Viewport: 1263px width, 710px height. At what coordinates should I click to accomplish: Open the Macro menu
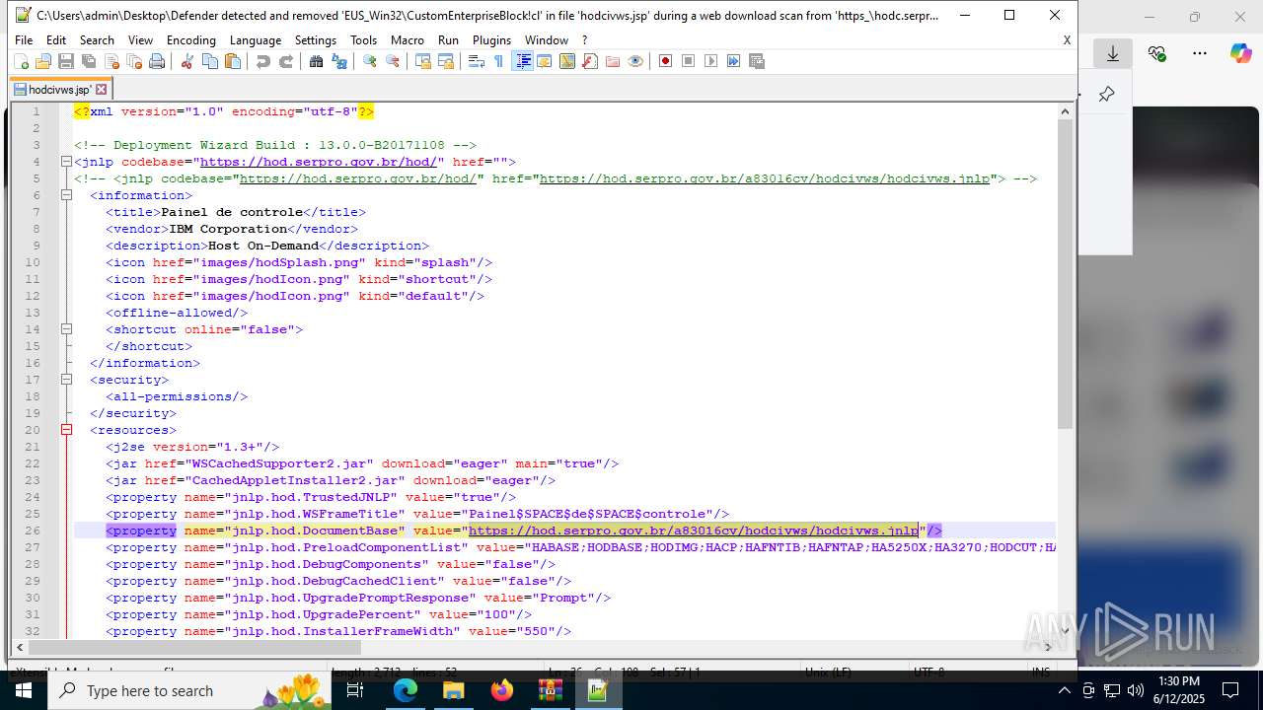click(x=408, y=40)
